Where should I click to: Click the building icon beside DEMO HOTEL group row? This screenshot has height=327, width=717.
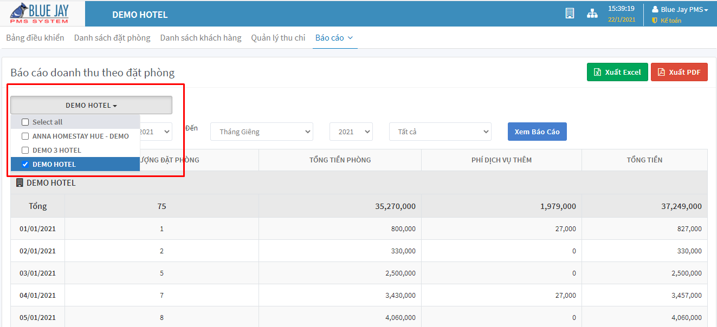(x=20, y=183)
